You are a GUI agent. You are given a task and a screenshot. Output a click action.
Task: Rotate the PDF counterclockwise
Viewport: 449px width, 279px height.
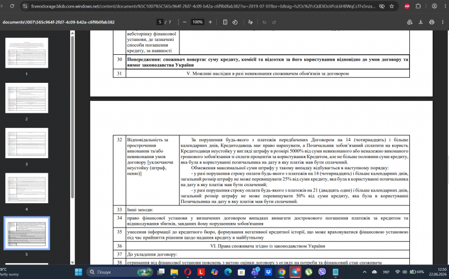pos(235,22)
